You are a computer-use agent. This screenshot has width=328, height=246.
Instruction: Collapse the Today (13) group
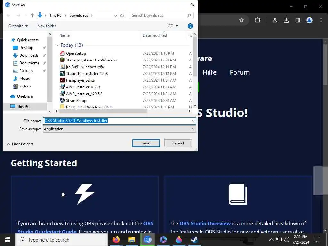(x=57, y=45)
